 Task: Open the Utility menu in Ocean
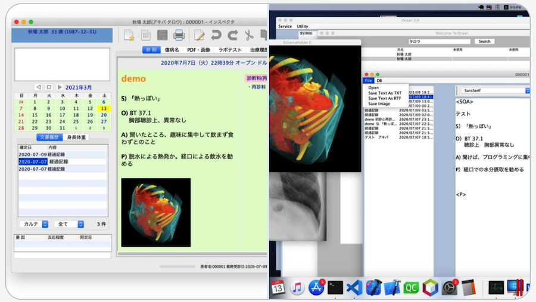click(303, 26)
